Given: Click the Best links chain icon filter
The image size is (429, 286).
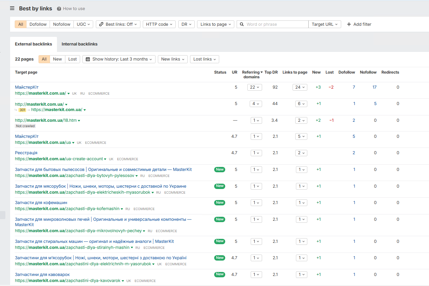Looking at the screenshot, I should coord(101,24).
